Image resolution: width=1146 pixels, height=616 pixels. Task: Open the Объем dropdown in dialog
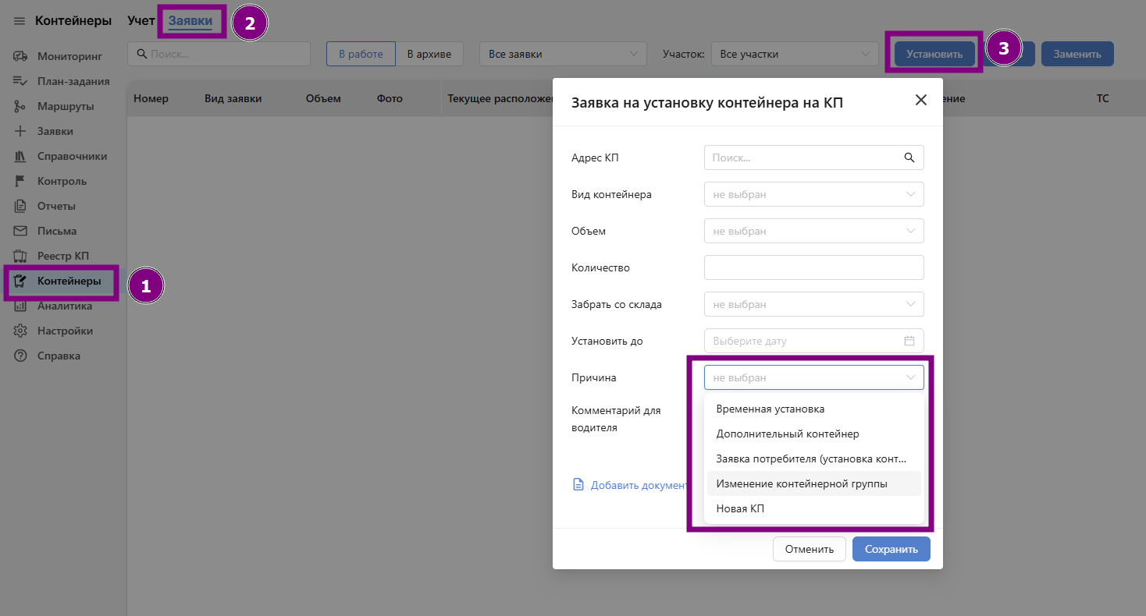[x=813, y=231]
